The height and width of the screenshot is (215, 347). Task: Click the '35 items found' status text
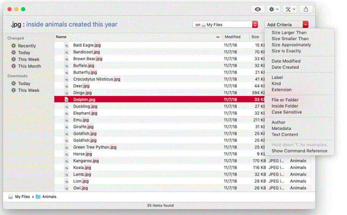[160, 206]
